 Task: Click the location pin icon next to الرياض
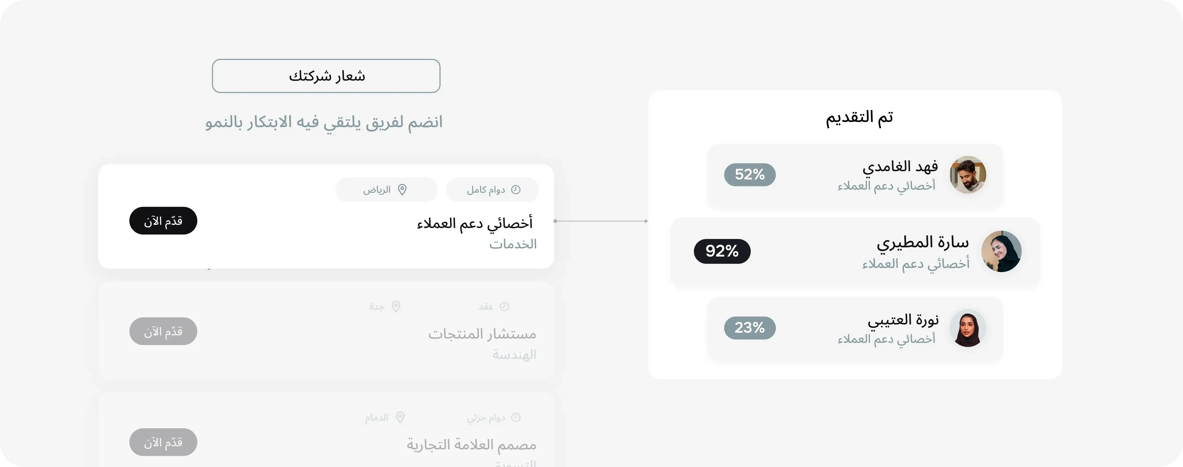tap(403, 189)
